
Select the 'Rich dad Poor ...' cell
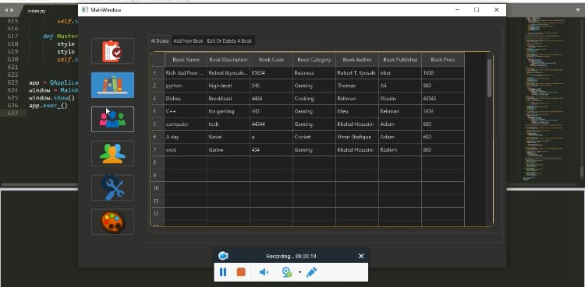point(186,73)
